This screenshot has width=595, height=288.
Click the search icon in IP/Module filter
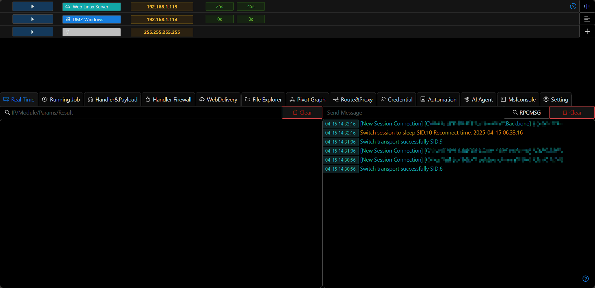tap(7, 112)
